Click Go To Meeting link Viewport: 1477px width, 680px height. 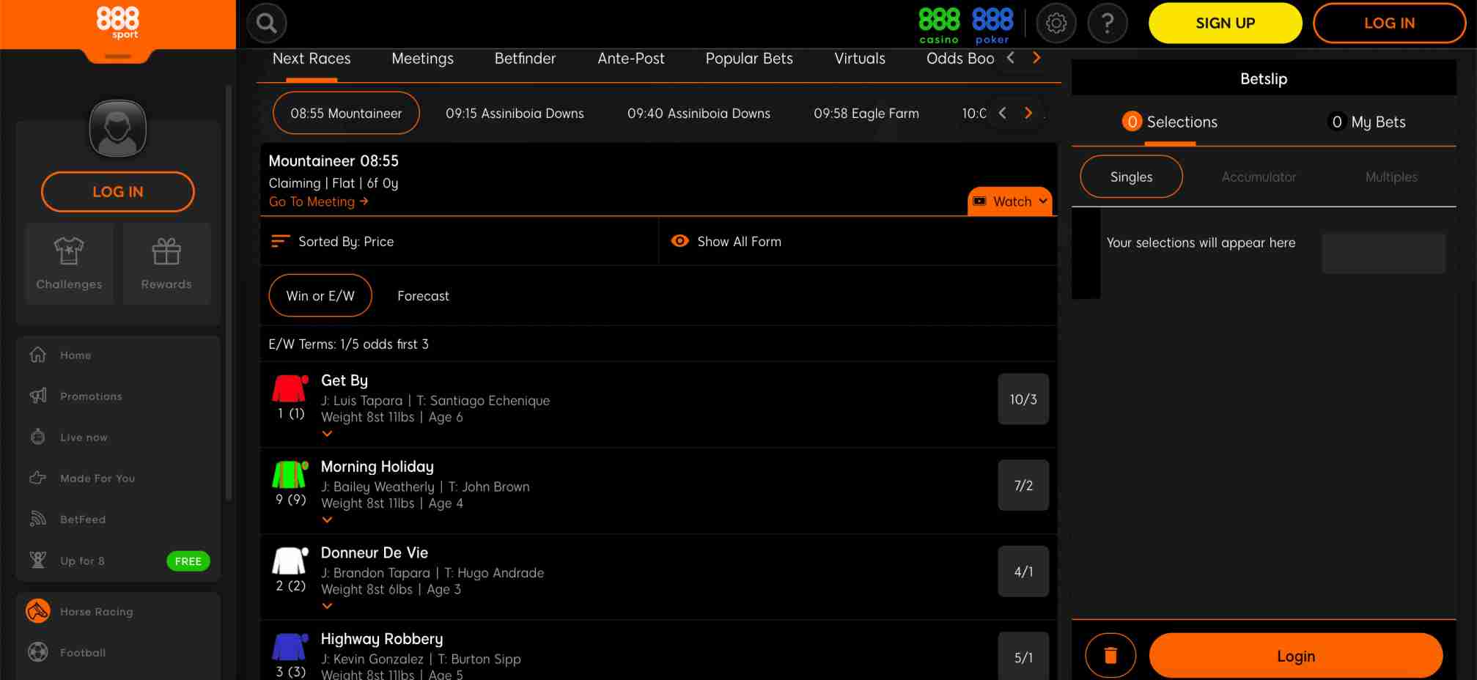click(x=318, y=202)
